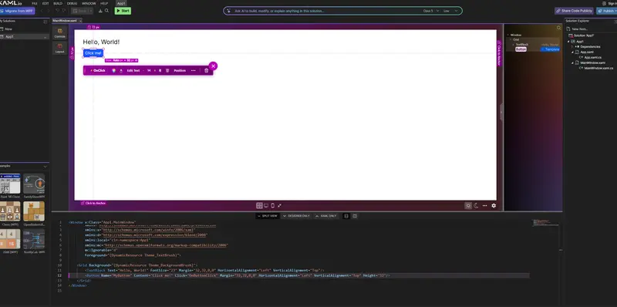Expand the App1 solution dropdown in My Solutions
Viewport: 617px width, 307px height.
click(45, 36)
